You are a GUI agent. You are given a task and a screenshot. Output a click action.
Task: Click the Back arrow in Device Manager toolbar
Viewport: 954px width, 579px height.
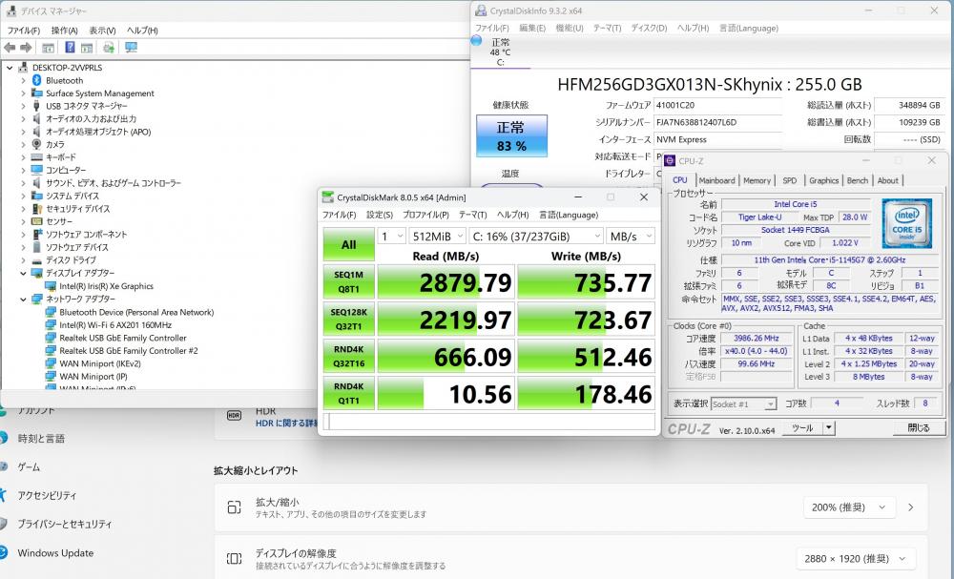point(10,48)
